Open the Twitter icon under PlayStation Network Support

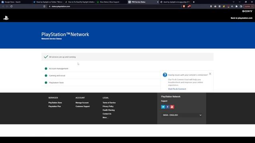[163, 107]
